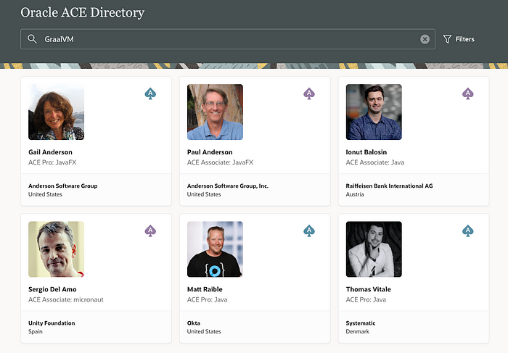Open the Matt Raible name link
The image size is (508, 353).
click(206, 289)
